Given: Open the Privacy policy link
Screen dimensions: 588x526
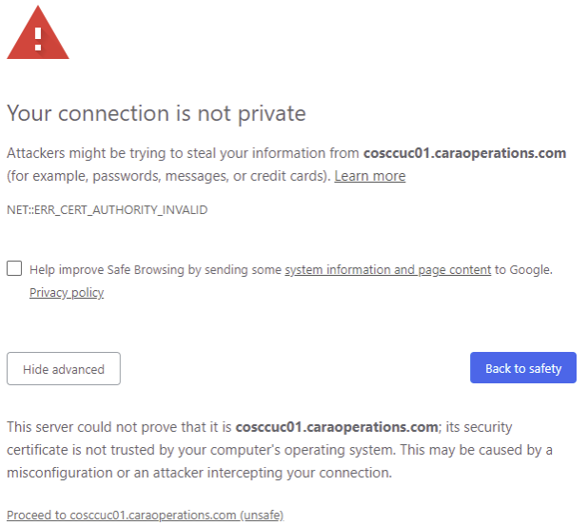Looking at the screenshot, I should tap(67, 292).
